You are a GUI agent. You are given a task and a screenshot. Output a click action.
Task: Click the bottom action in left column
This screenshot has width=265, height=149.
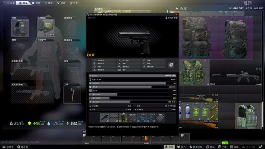click(x=104, y=70)
